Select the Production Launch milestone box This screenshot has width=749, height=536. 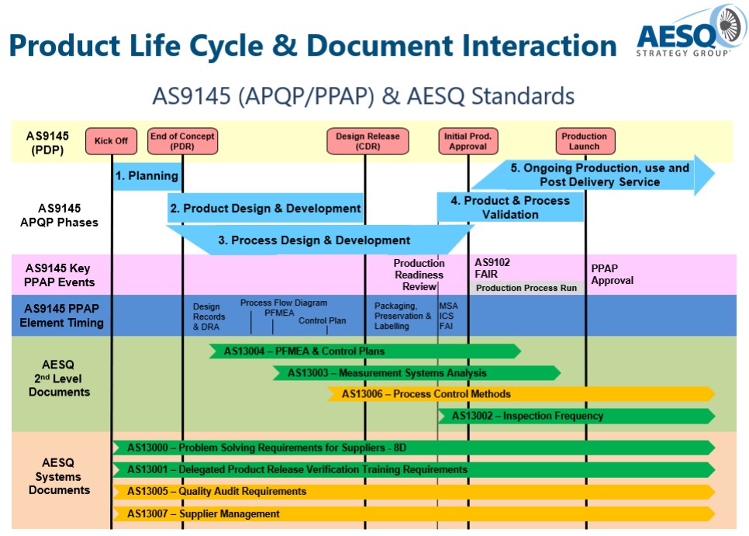[x=585, y=141]
